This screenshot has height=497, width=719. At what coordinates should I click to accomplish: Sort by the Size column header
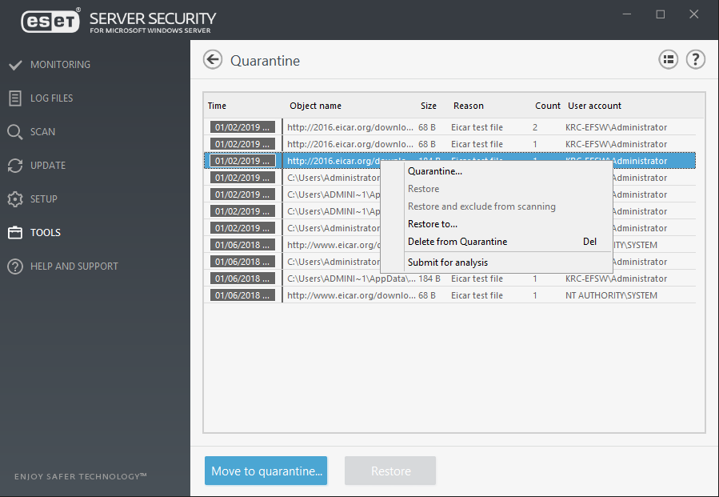(429, 106)
